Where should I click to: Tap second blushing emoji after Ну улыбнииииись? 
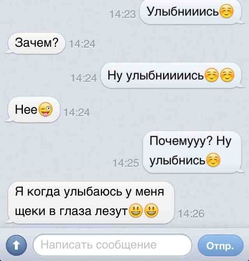coord(227,76)
